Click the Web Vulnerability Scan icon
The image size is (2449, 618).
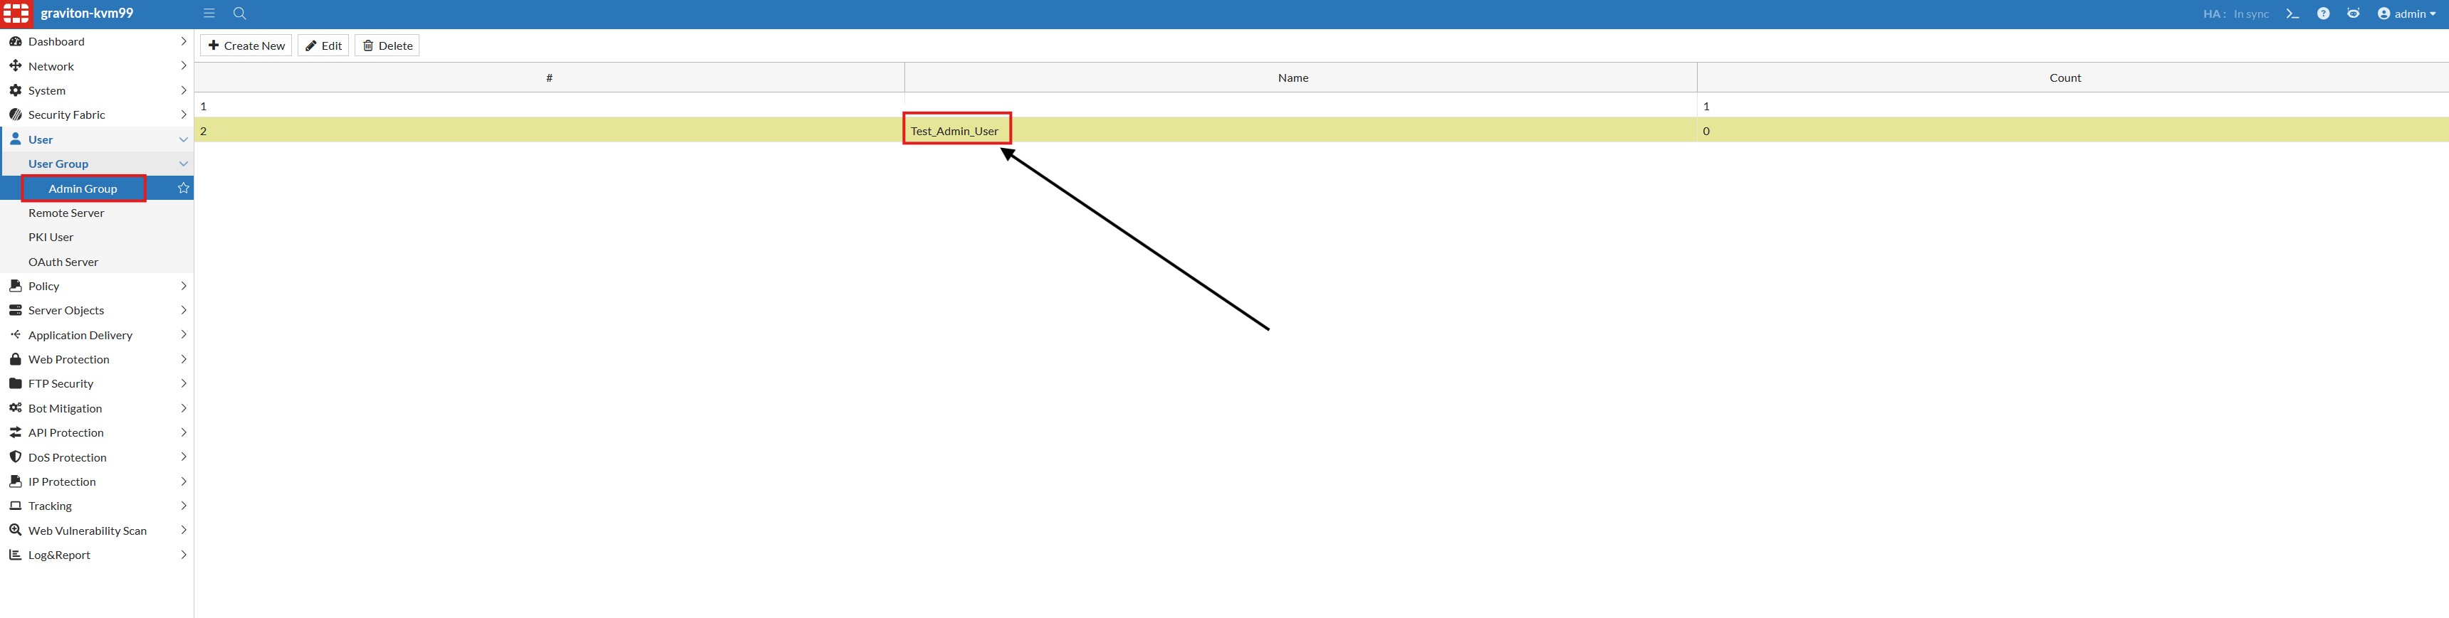pos(15,530)
